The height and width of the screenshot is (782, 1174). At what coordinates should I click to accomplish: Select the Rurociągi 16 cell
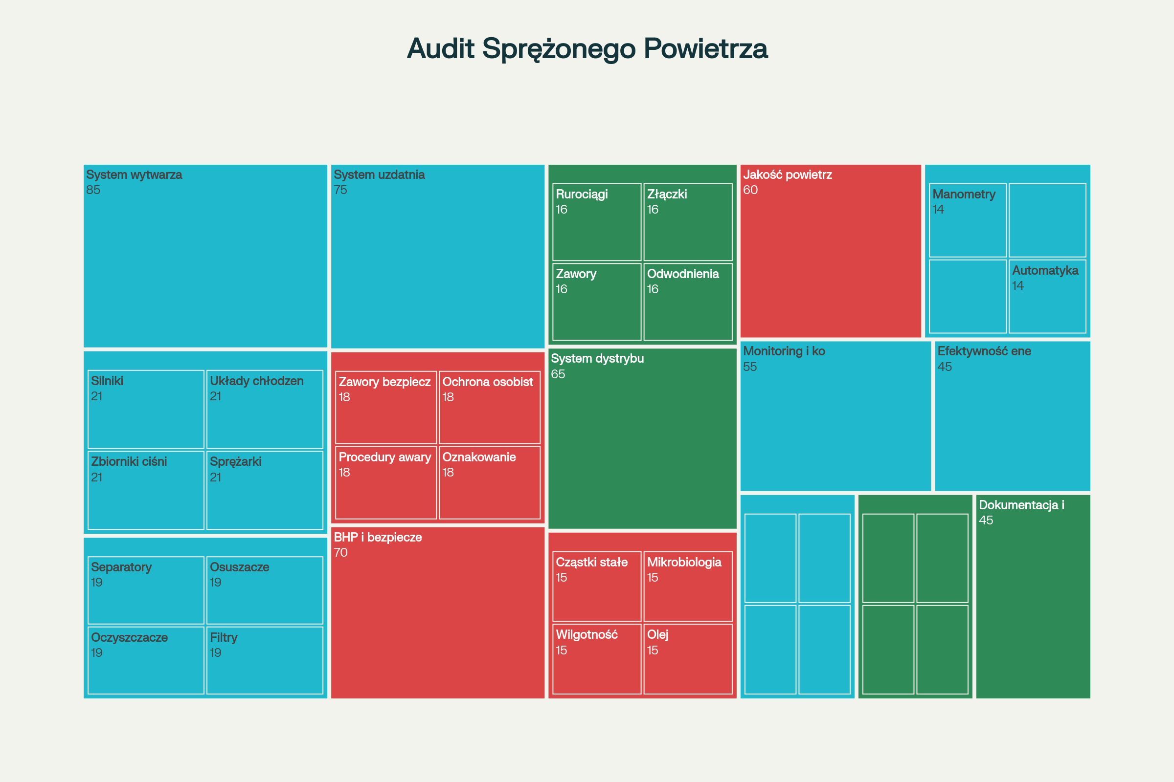[596, 222]
